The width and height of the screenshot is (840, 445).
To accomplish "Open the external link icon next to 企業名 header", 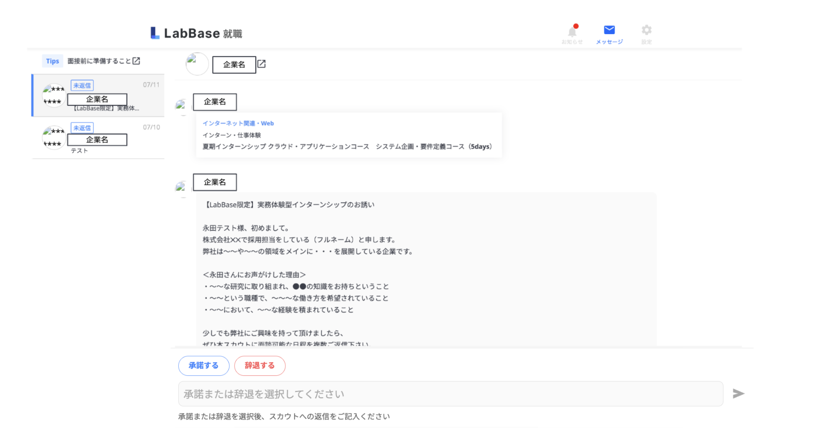I will click(x=261, y=64).
